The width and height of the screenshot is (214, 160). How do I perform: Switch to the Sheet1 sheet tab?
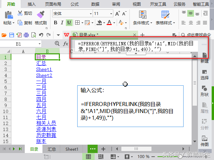tap(72, 149)
